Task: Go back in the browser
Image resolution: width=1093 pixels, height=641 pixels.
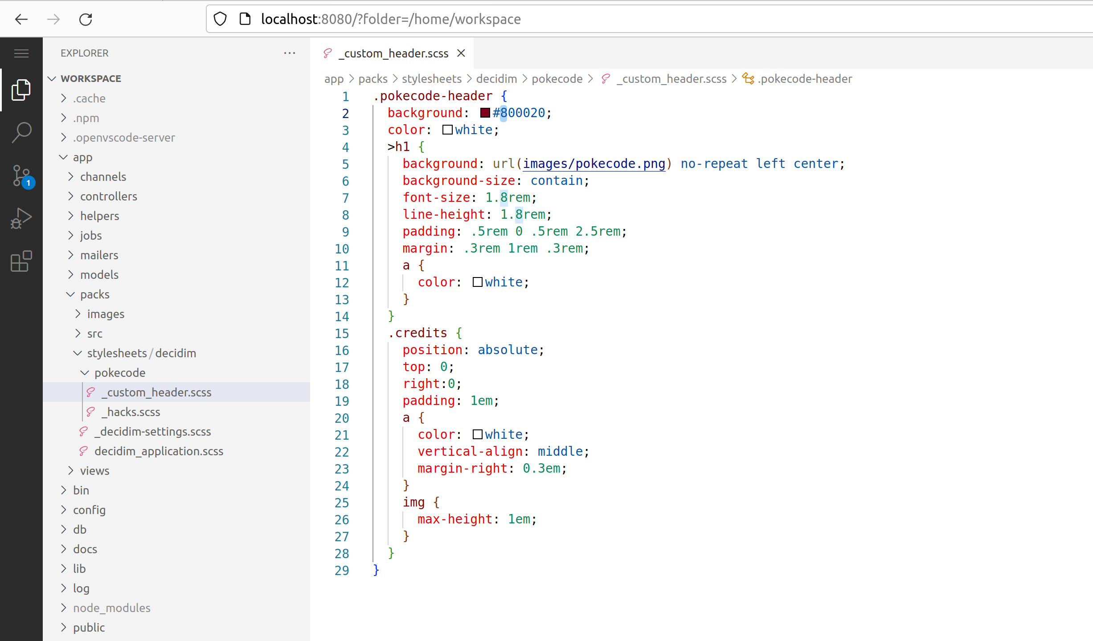Action: point(21,20)
